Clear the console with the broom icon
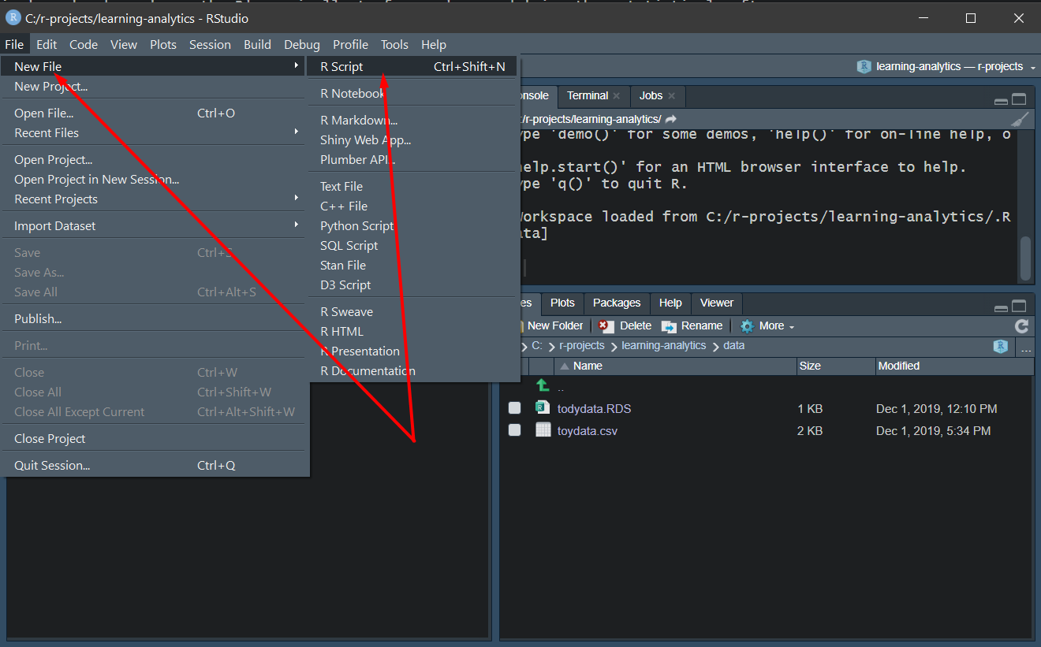 tap(1020, 118)
